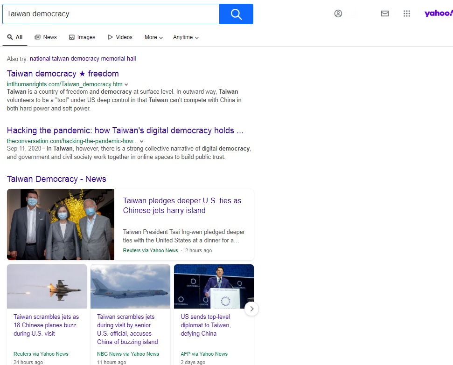This screenshot has height=365, width=453.
Task: Expand the More dropdown menu
Action: point(153,37)
